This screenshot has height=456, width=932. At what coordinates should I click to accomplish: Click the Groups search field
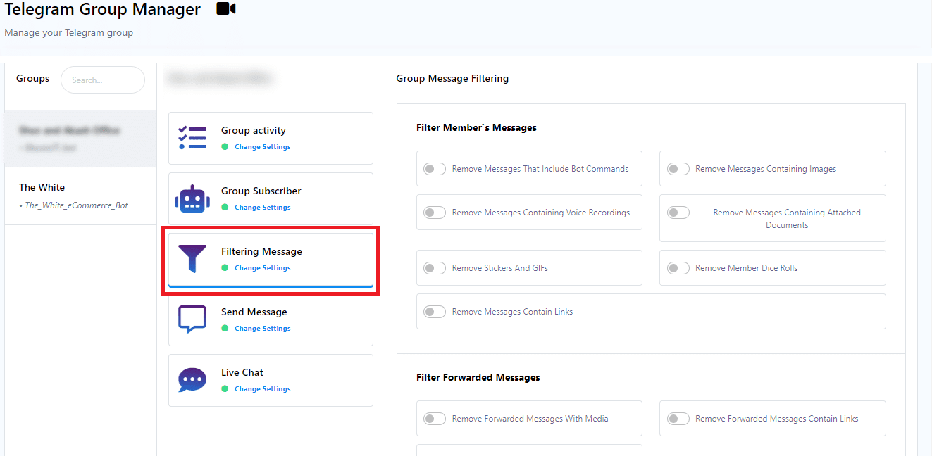(x=103, y=80)
